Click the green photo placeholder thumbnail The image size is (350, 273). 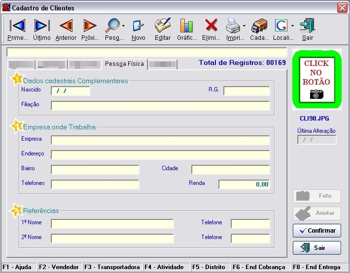(316, 79)
